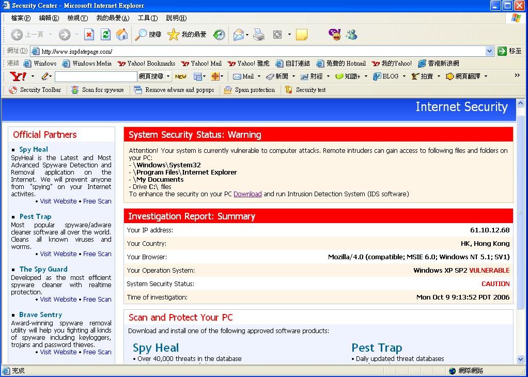Image resolution: width=528 pixels, height=377 pixels.
Task: Click the 知識+ Yahoo toolbar button
Action: pos(348,77)
